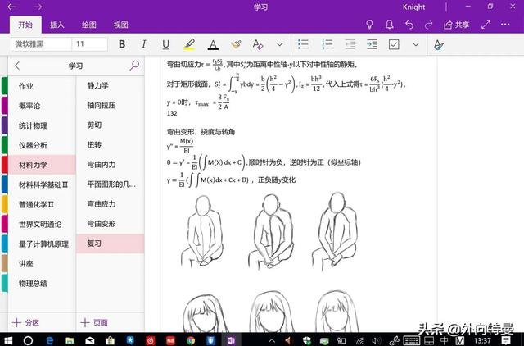The image size is (524, 346).
Task: Click the 共享 share button
Action: point(457,25)
